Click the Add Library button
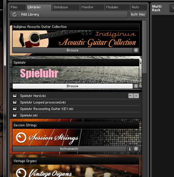This screenshot has width=174, height=177. (30, 14)
